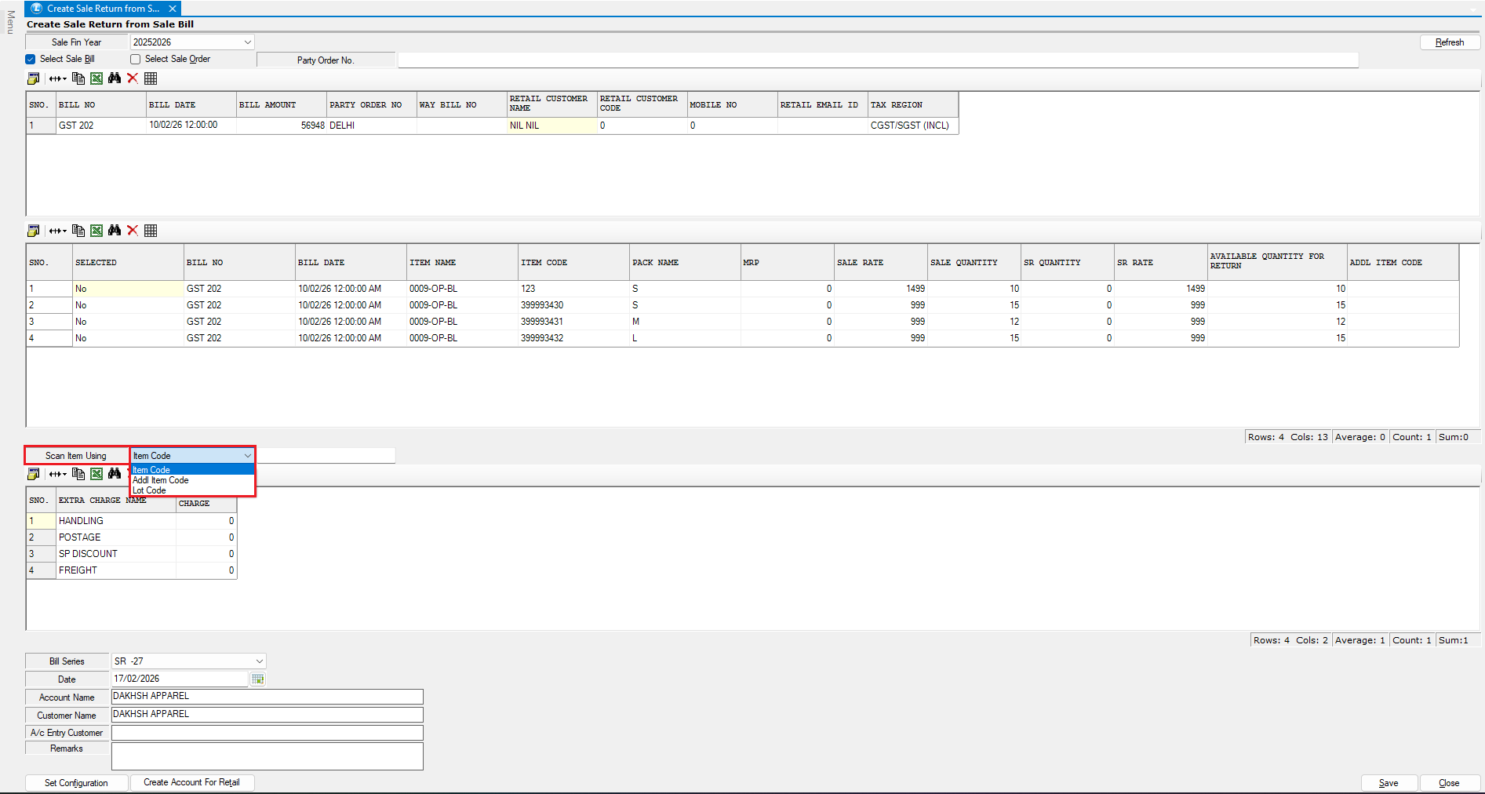The image size is (1485, 794).
Task: Click Excel export icon in top bill toolbar
Action: (96, 78)
